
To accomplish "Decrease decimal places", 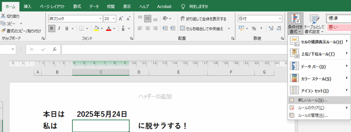I will 279,28.
